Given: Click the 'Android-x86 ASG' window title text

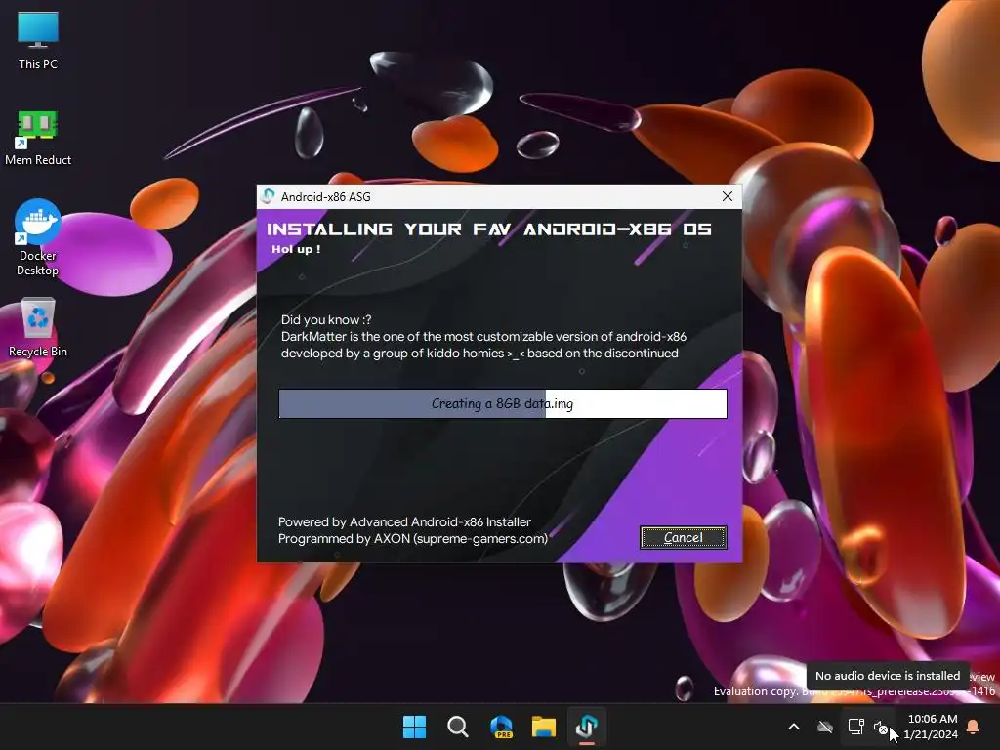Looking at the screenshot, I should [x=325, y=196].
